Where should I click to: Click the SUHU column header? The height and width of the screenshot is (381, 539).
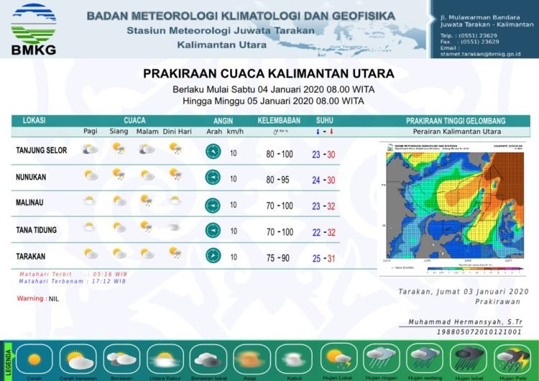[325, 120]
